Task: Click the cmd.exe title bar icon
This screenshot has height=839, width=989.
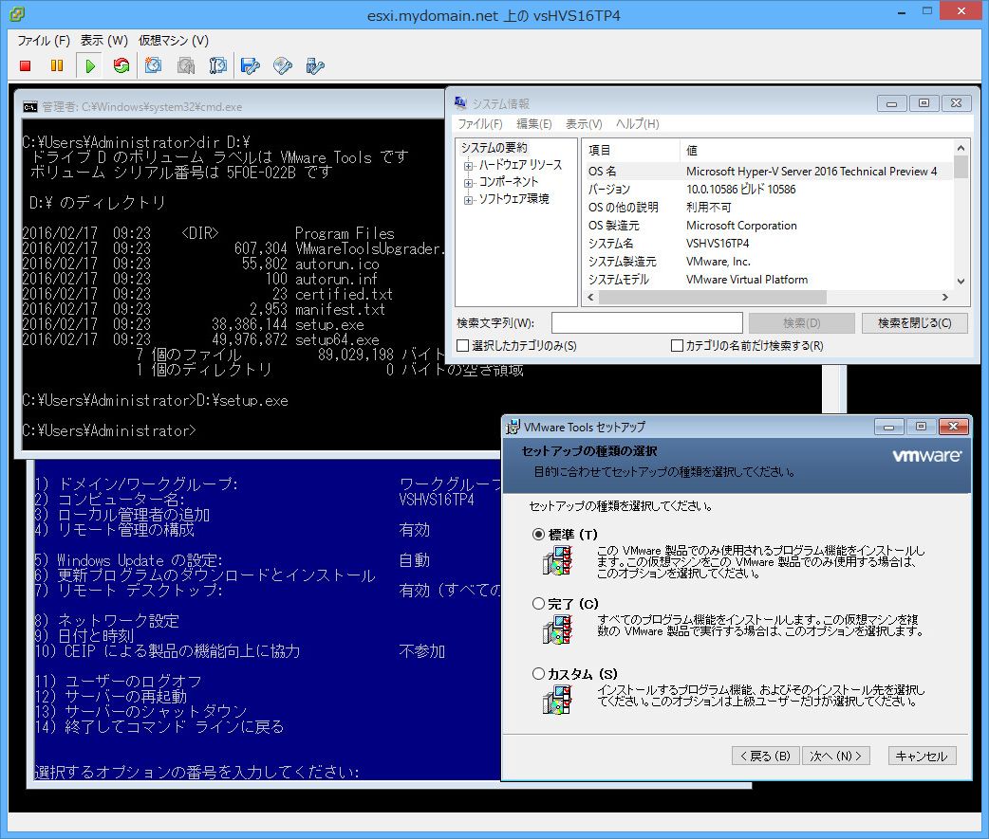Action: 29,107
